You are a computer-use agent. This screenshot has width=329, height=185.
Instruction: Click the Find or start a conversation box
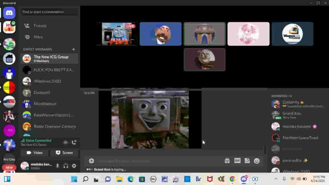click(49, 12)
